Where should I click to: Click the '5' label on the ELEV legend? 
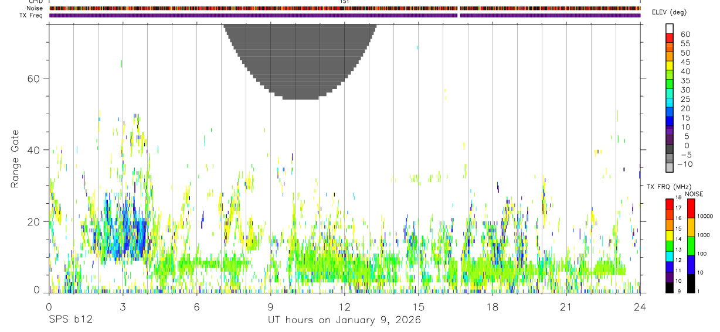coord(687,136)
